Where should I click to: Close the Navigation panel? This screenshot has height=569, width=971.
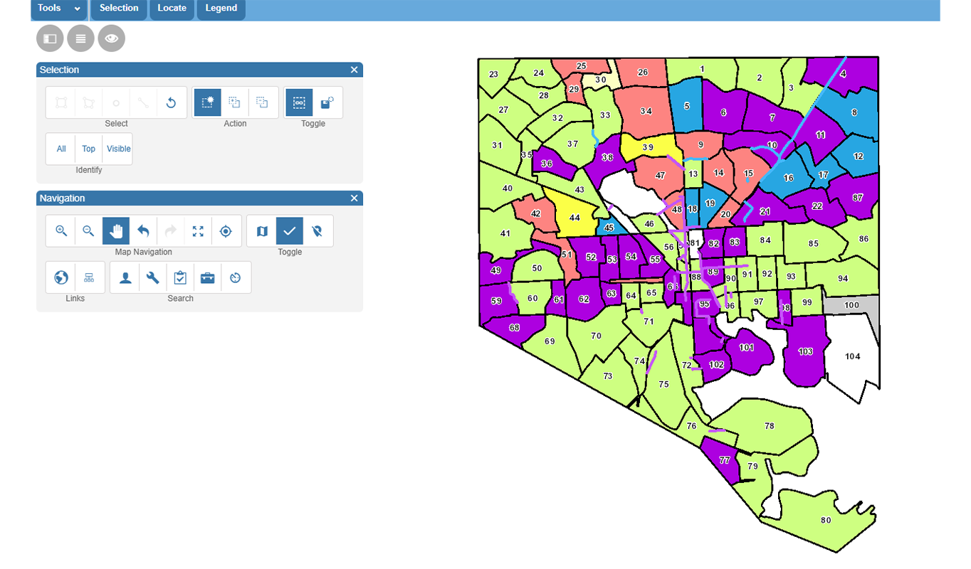(x=354, y=198)
